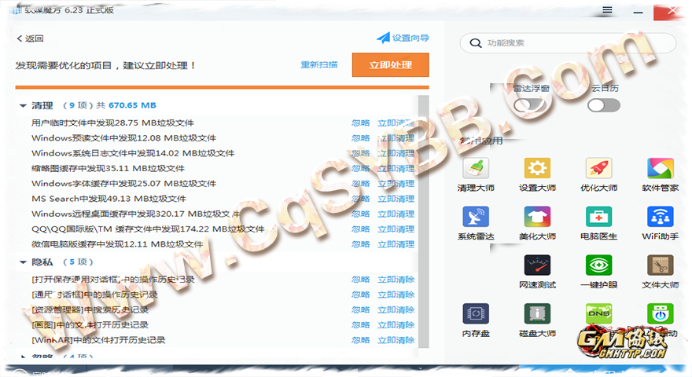Launch WiFi助手 assistant
Image resolution: width=692 pixels, height=377 pixels.
coord(661,223)
